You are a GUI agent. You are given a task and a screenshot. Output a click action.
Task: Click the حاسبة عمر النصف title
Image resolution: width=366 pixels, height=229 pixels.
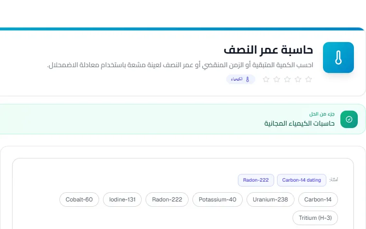[268, 50]
